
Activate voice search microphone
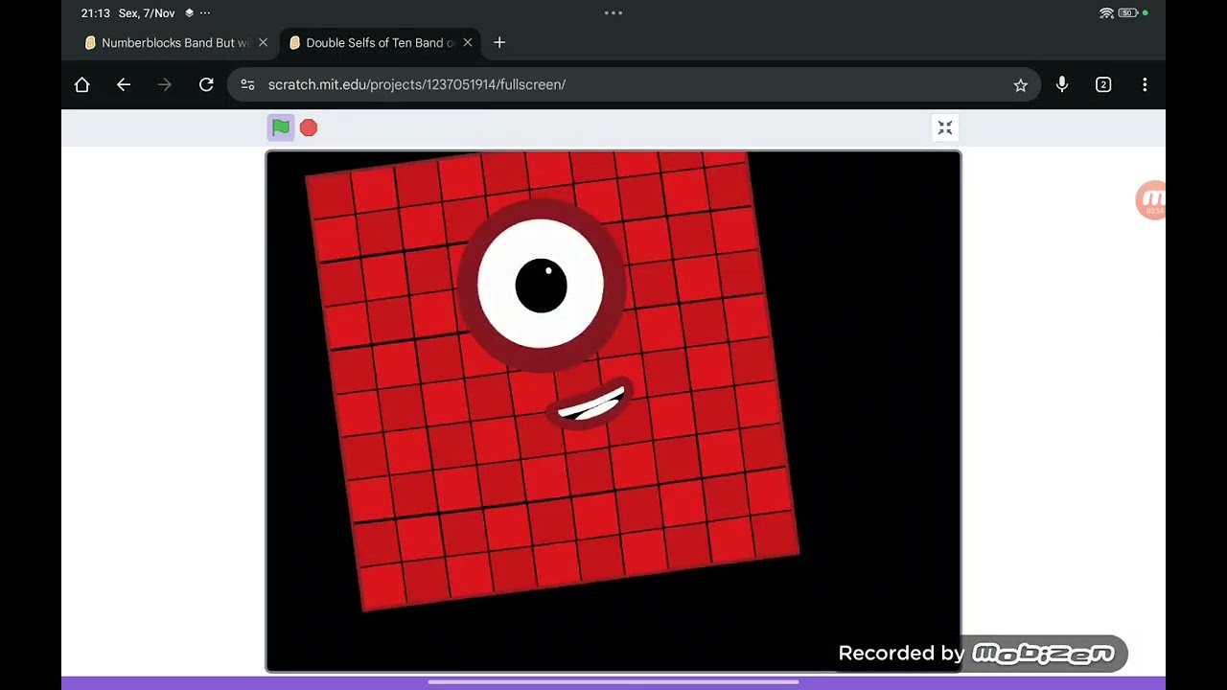[1062, 84]
